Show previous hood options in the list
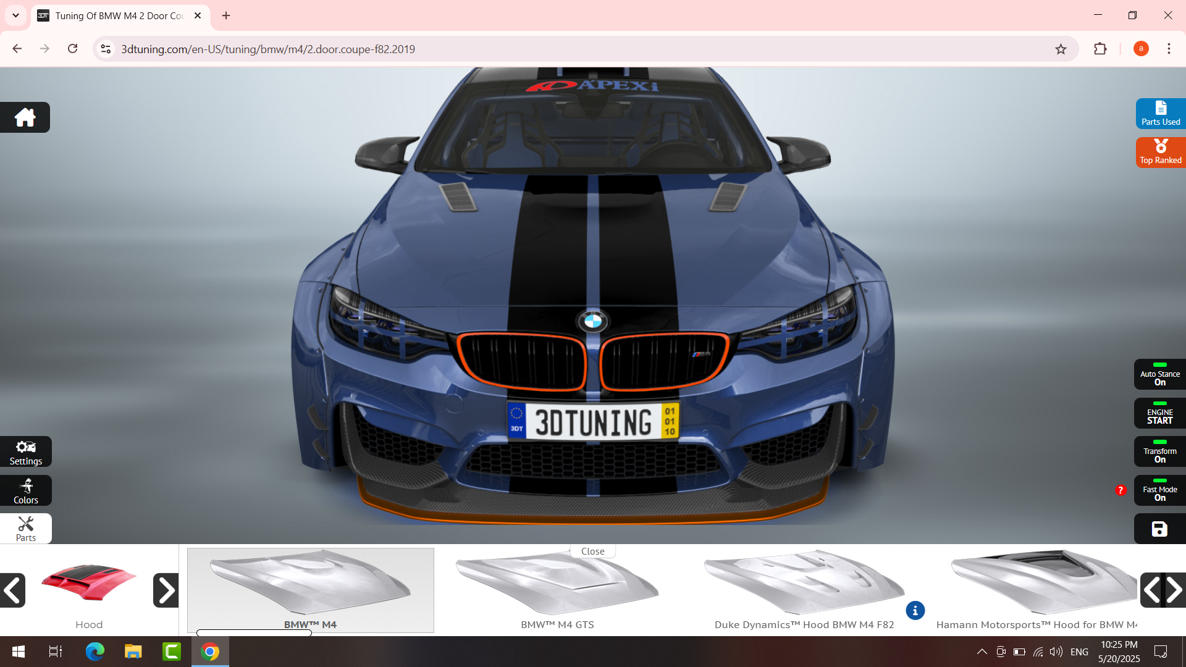This screenshot has height=667, width=1186. tap(1150, 590)
